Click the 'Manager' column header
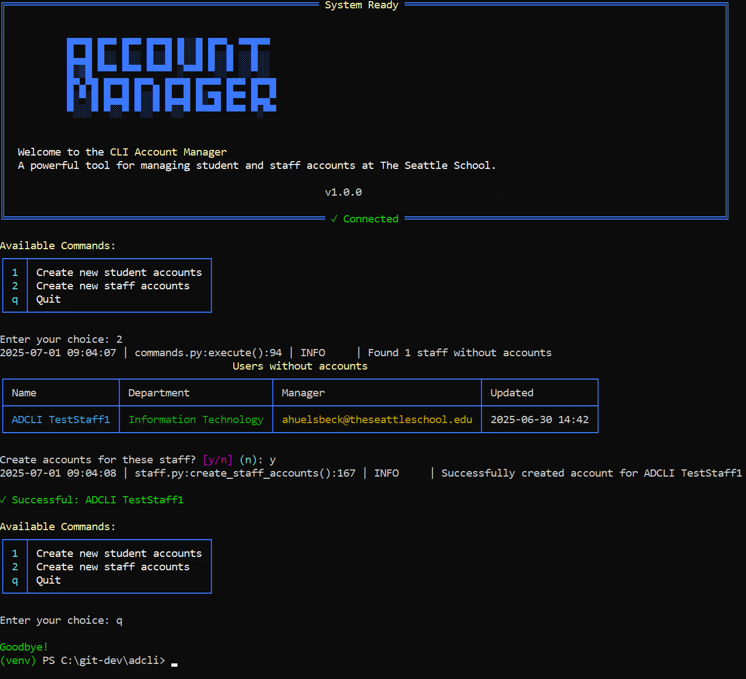 [x=303, y=393]
